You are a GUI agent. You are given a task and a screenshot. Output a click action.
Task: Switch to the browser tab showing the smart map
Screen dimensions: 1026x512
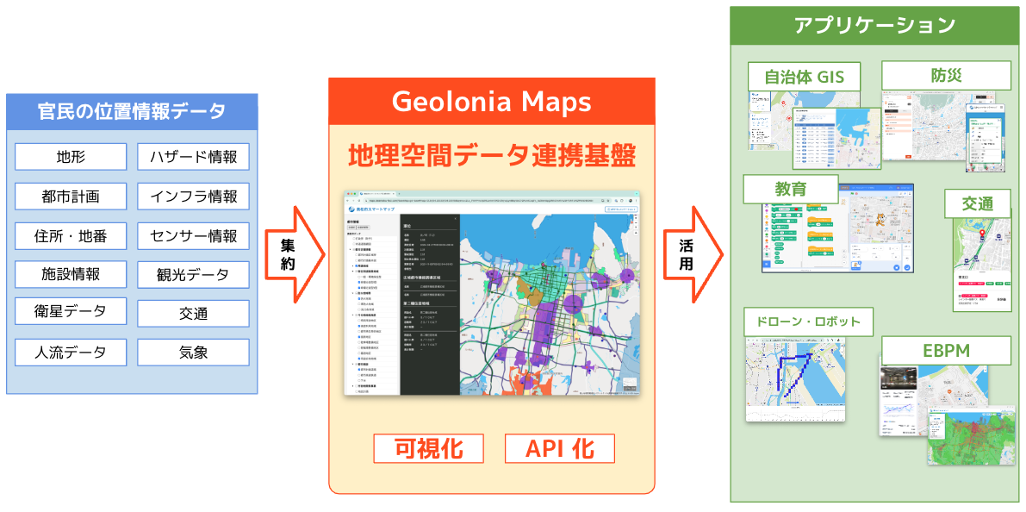pyautogui.click(x=376, y=193)
